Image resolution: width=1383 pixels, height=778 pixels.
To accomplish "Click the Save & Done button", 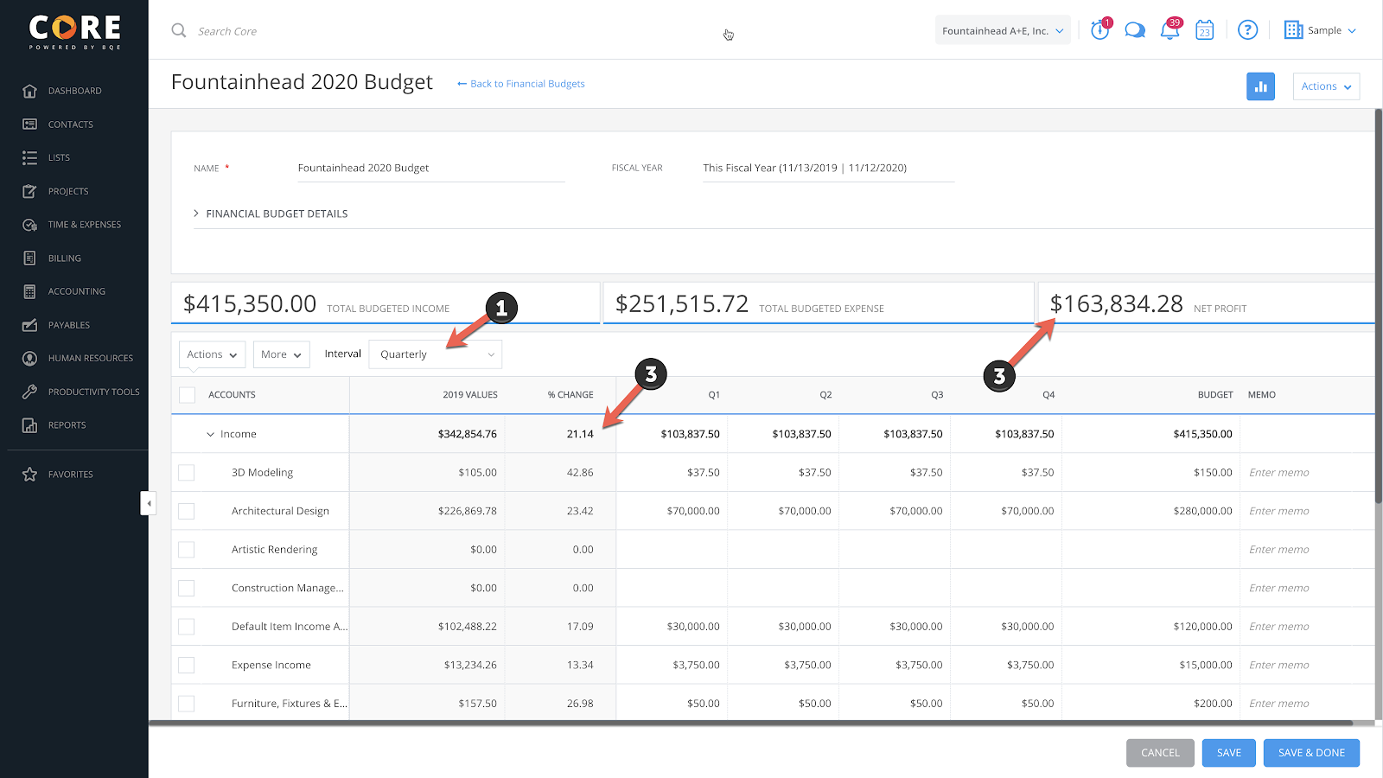I will click(1311, 753).
